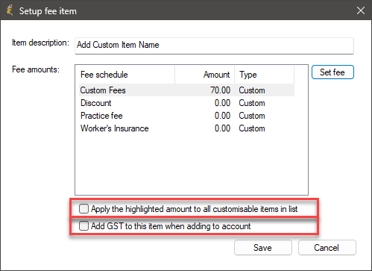Click the Set fee button
The image size is (372, 271).
pos(332,72)
